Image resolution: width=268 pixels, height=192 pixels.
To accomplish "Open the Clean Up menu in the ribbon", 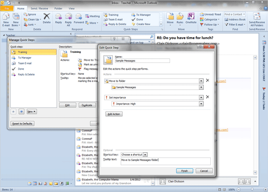I will click(x=32, y=20).
